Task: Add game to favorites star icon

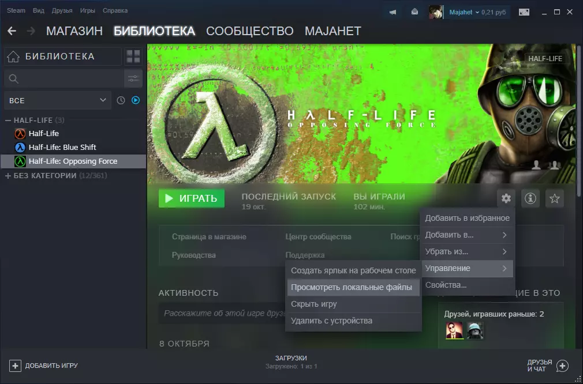Action: pos(554,198)
